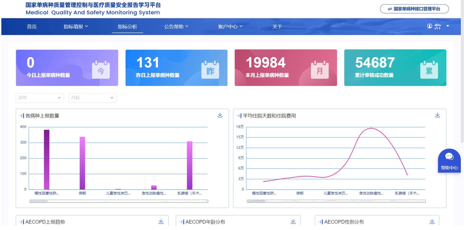Open the user account dropdown arrow
This screenshot has width=464, height=230.
tap(448, 26)
